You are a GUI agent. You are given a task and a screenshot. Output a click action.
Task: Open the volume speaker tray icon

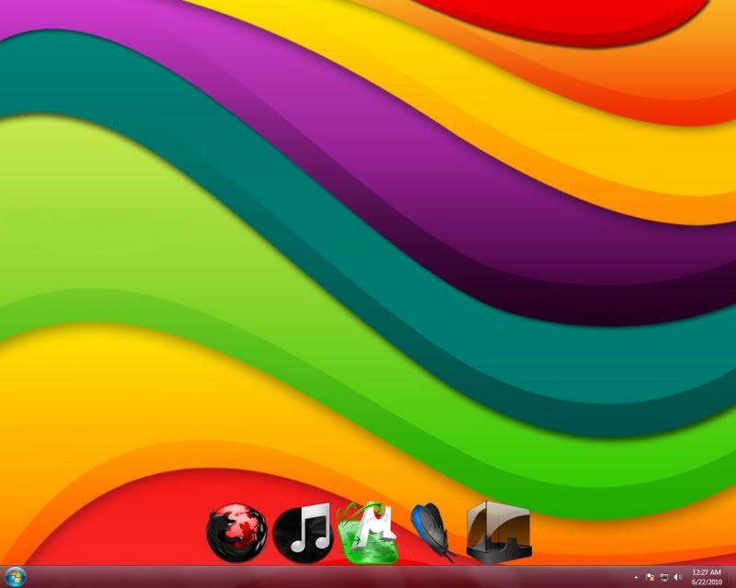click(677, 577)
